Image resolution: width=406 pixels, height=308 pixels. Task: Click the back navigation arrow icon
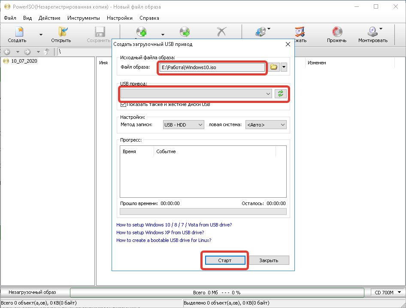tap(7, 52)
